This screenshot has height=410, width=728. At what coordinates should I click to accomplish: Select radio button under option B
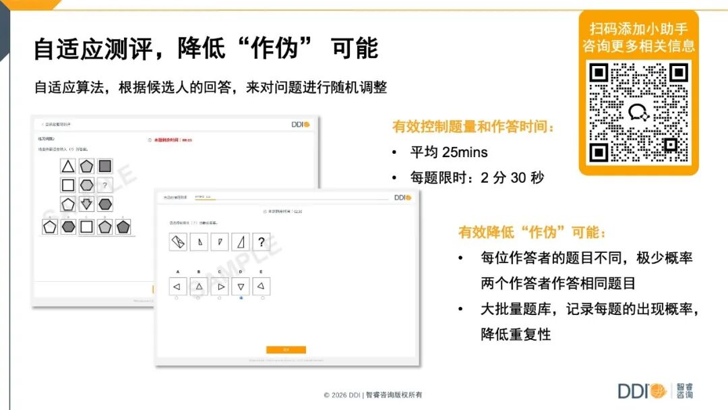pos(198,298)
